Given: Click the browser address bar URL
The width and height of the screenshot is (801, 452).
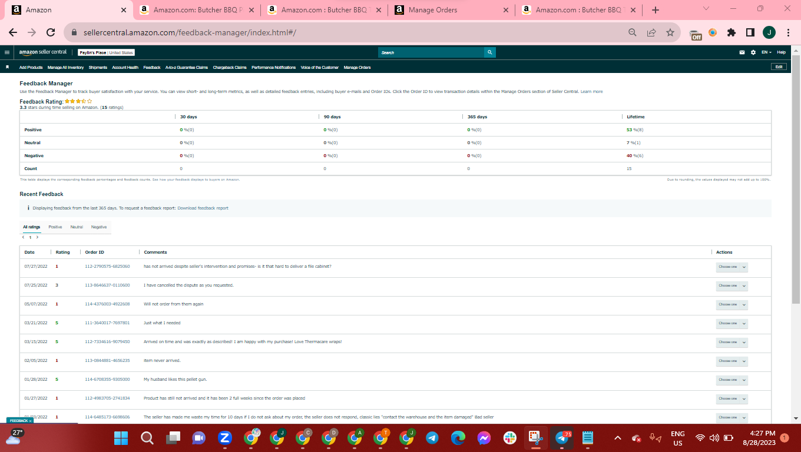Looking at the screenshot, I should tap(190, 33).
